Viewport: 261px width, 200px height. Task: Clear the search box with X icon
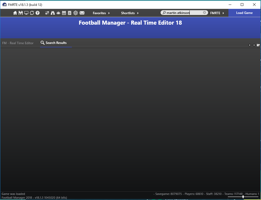click(x=204, y=13)
